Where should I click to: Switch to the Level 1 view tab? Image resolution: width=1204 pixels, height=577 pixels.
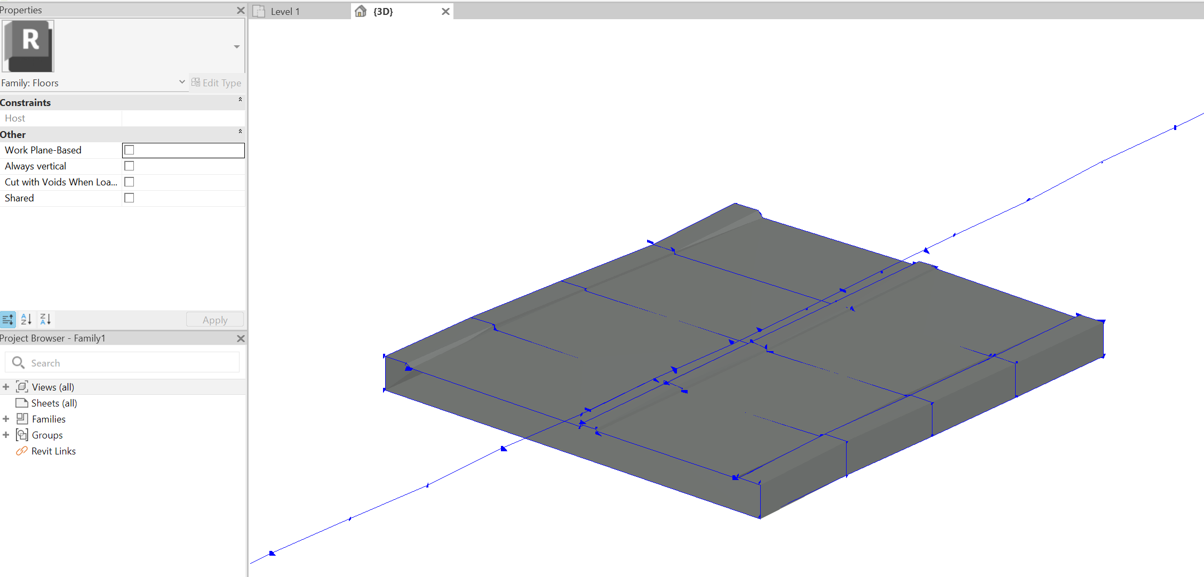coord(285,12)
